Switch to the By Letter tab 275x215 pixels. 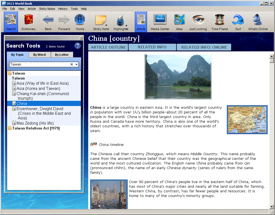[x=62, y=55]
